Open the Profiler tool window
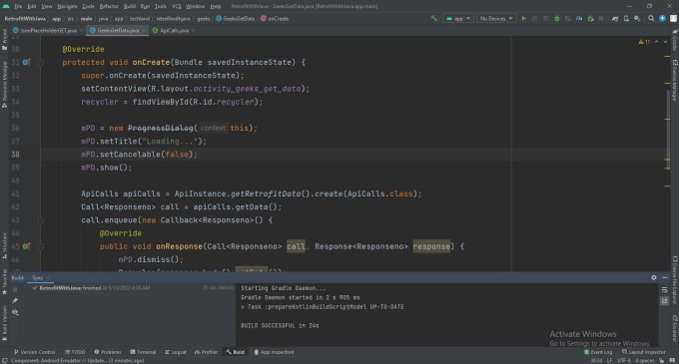The image size is (679, 364). tap(206, 352)
